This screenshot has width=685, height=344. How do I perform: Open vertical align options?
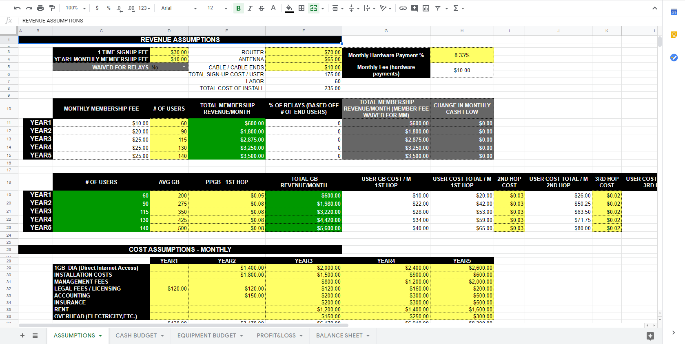click(353, 8)
